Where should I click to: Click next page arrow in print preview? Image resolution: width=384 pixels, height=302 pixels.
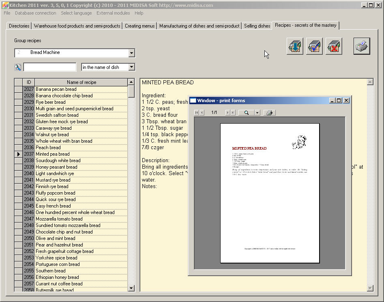(x=227, y=113)
